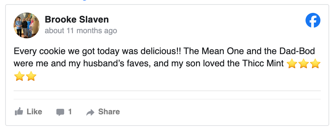Click the first star emoji after Thicc Mint
Screen dimensions: 335x132
pos(292,64)
